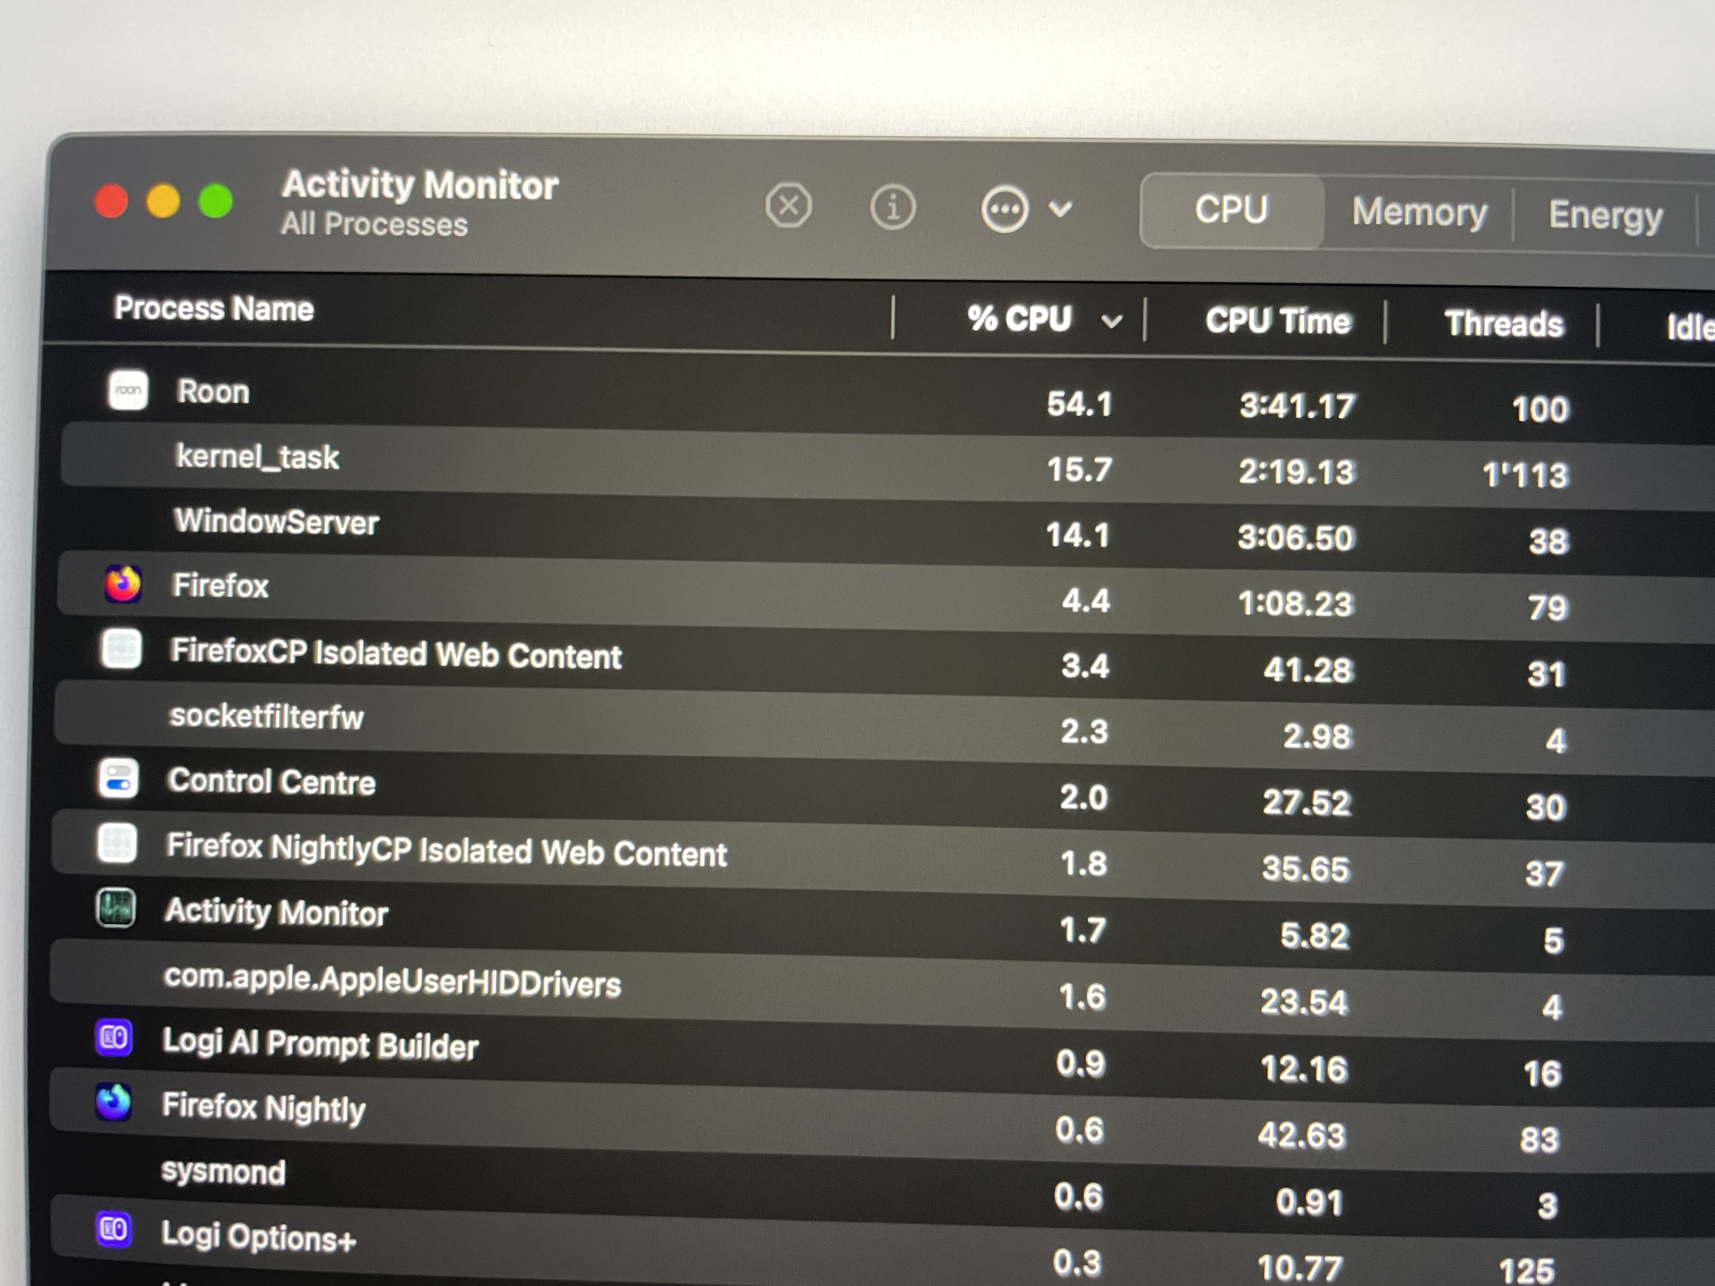This screenshot has height=1286, width=1715.
Task: Click the All Processes subtitle
Action: [374, 224]
